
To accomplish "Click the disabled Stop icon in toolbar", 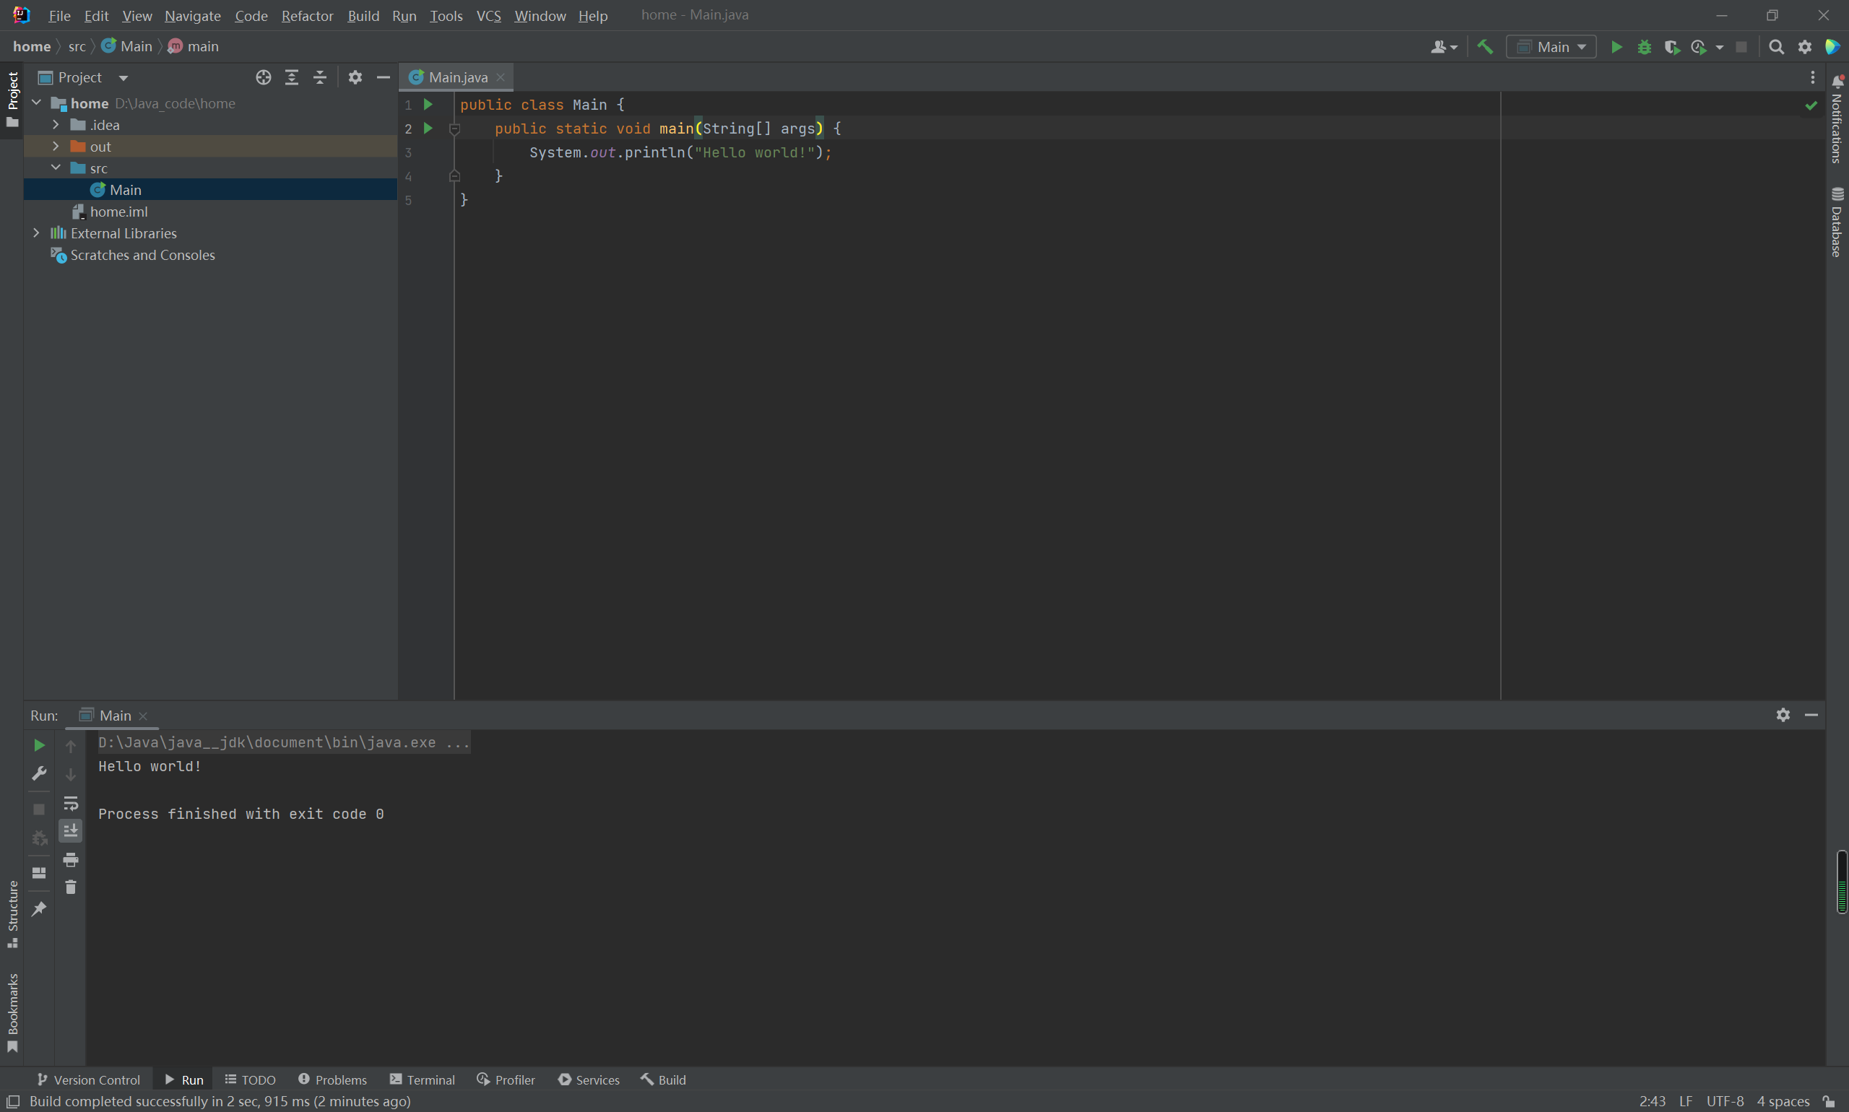I will coord(1741,46).
